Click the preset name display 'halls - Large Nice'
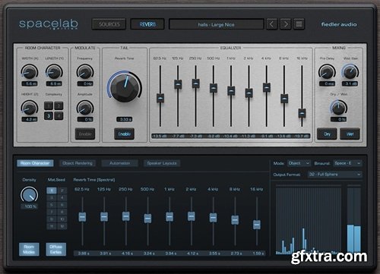Screen dimensions: 380x274 [217, 24]
